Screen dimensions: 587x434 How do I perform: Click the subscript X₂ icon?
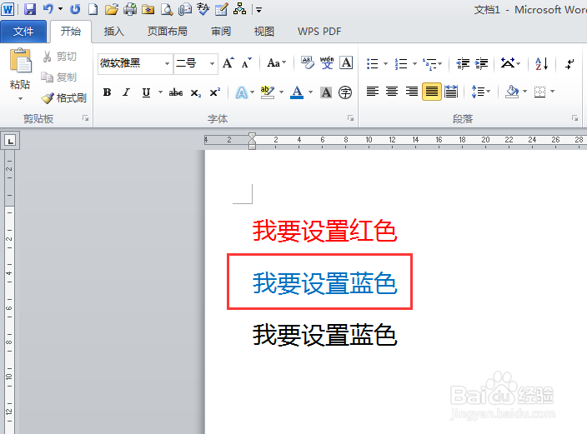tap(195, 92)
